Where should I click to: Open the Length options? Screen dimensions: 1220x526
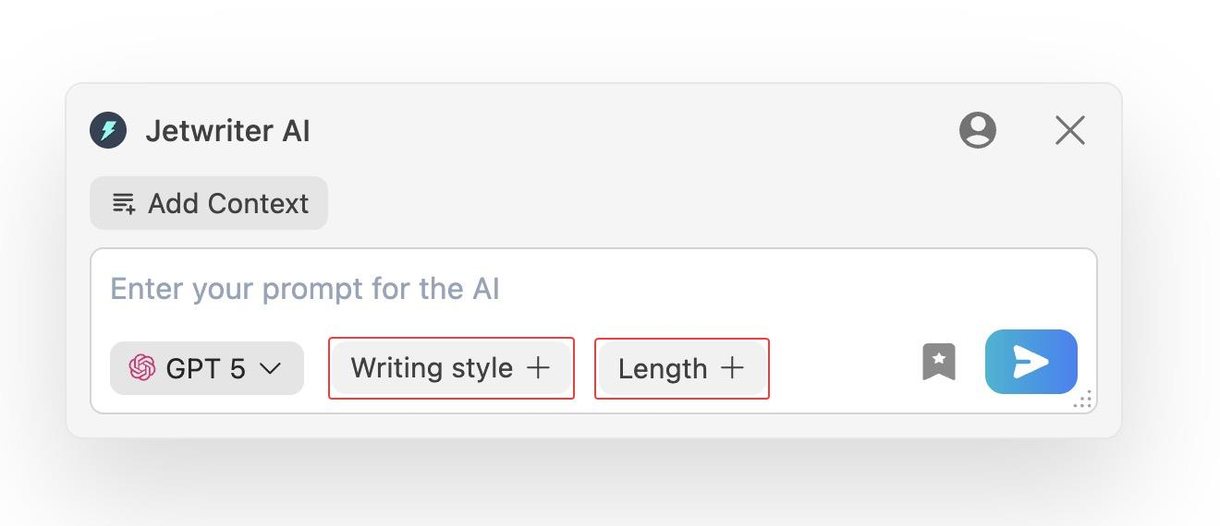681,368
